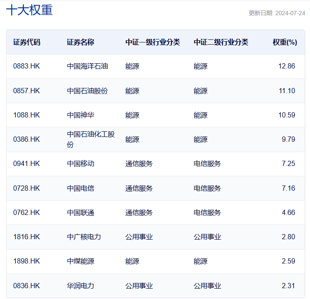Select stock code 0883.HK

pos(26,66)
